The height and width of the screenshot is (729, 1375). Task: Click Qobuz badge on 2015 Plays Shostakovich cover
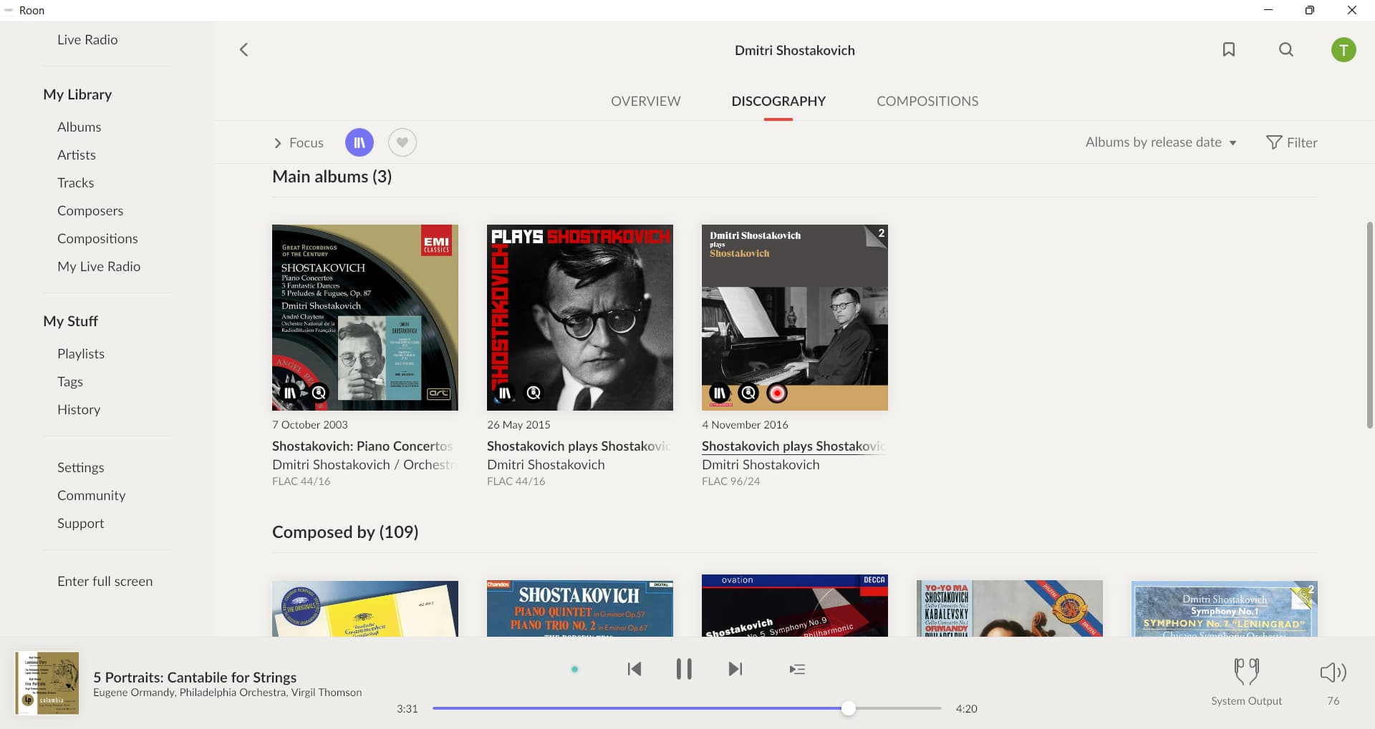(534, 393)
